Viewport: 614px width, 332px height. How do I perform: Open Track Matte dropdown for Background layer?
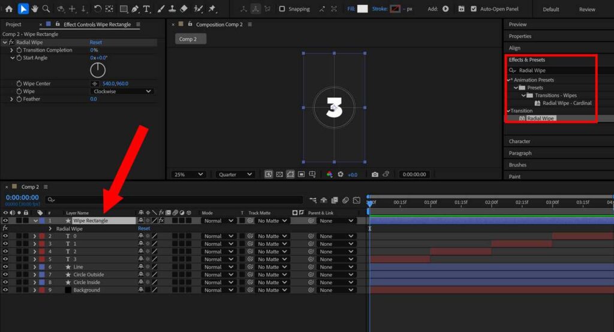[x=272, y=290]
